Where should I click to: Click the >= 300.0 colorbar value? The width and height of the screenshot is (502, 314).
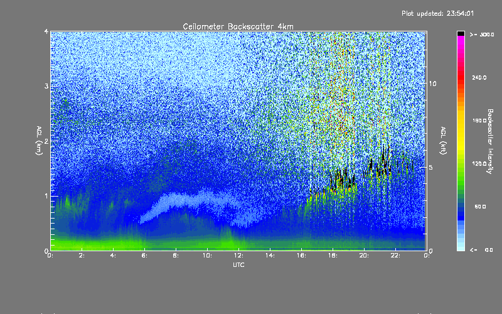[482, 35]
